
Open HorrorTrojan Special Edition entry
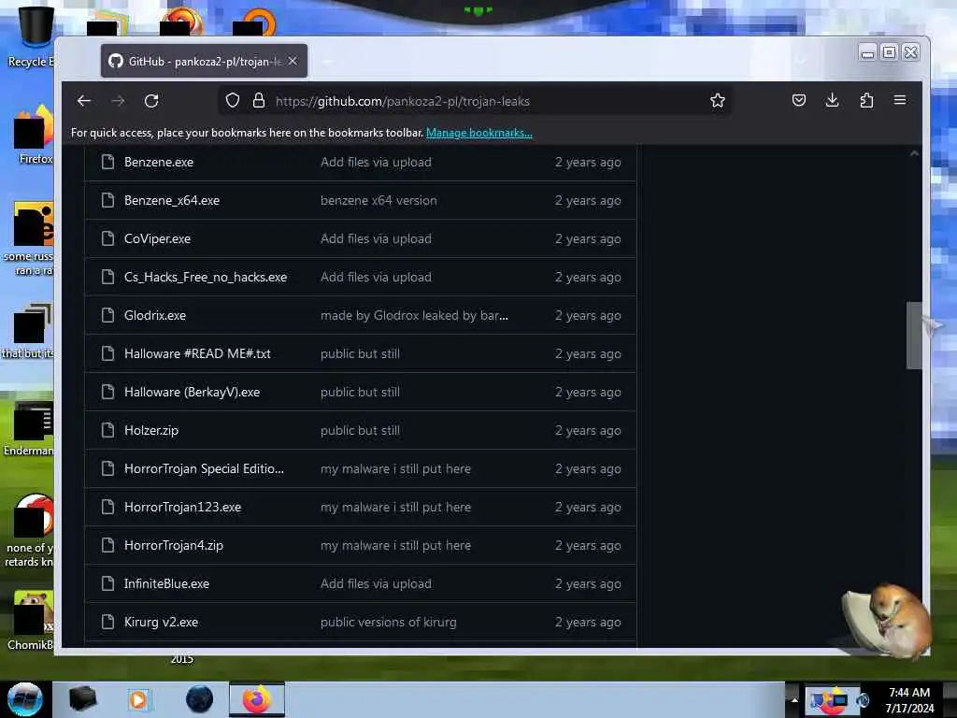coord(204,469)
